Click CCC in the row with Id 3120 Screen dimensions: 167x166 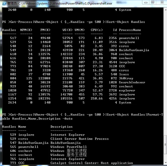point(122,66)
